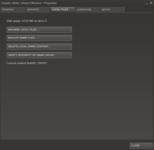Start Backup Game Files

click(39, 38)
